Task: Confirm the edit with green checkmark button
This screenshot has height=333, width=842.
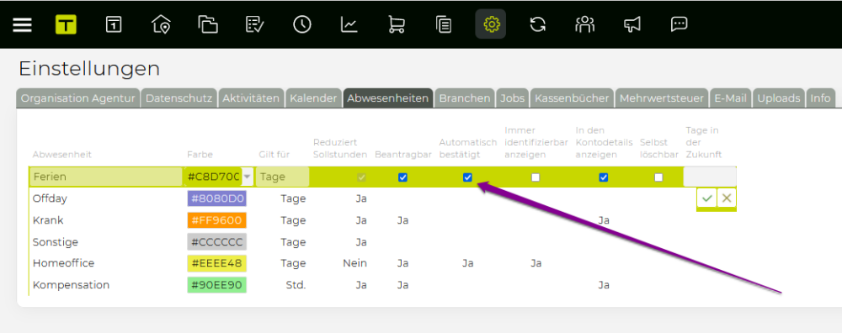Action: pos(706,198)
